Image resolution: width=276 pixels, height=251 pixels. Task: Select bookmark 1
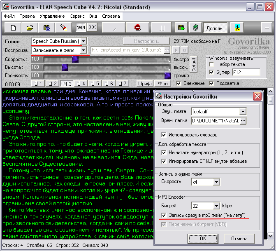pyautogui.click(x=38, y=83)
